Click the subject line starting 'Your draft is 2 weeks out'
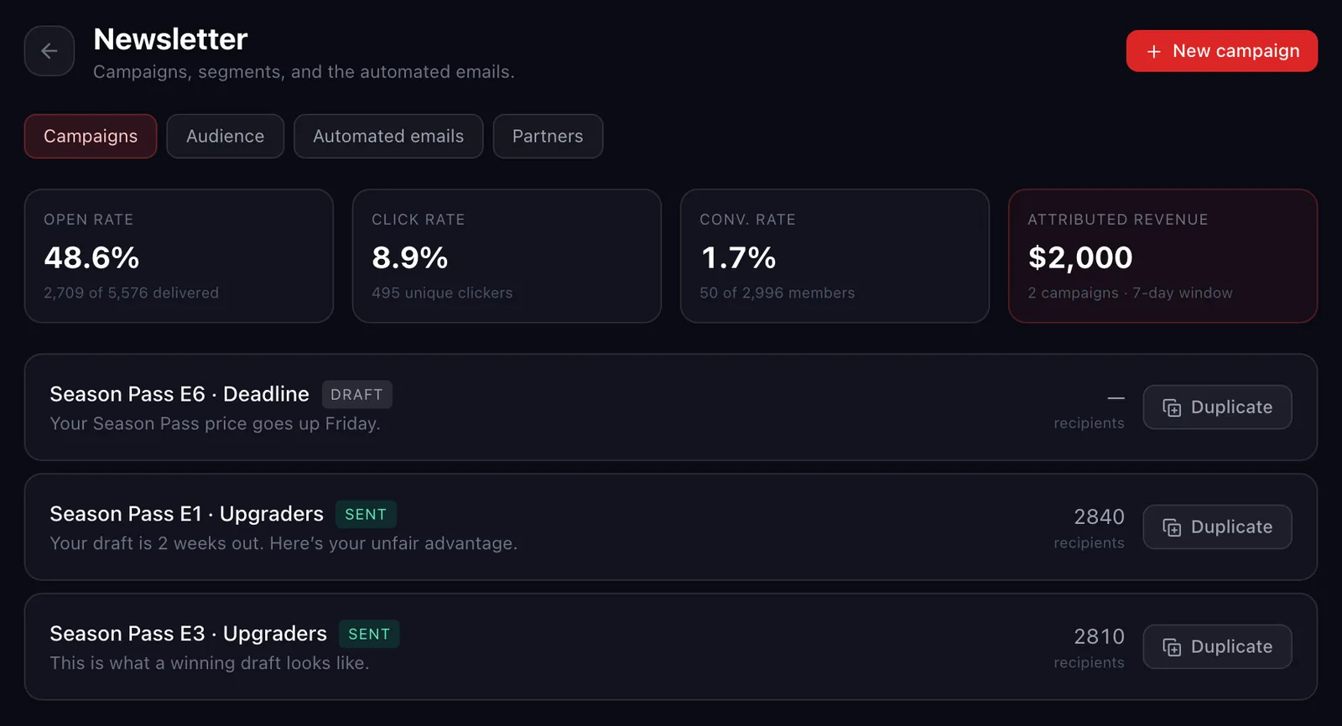1342x726 pixels. [x=283, y=543]
